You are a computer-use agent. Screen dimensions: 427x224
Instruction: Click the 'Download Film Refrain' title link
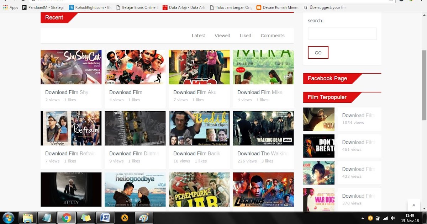(70, 153)
